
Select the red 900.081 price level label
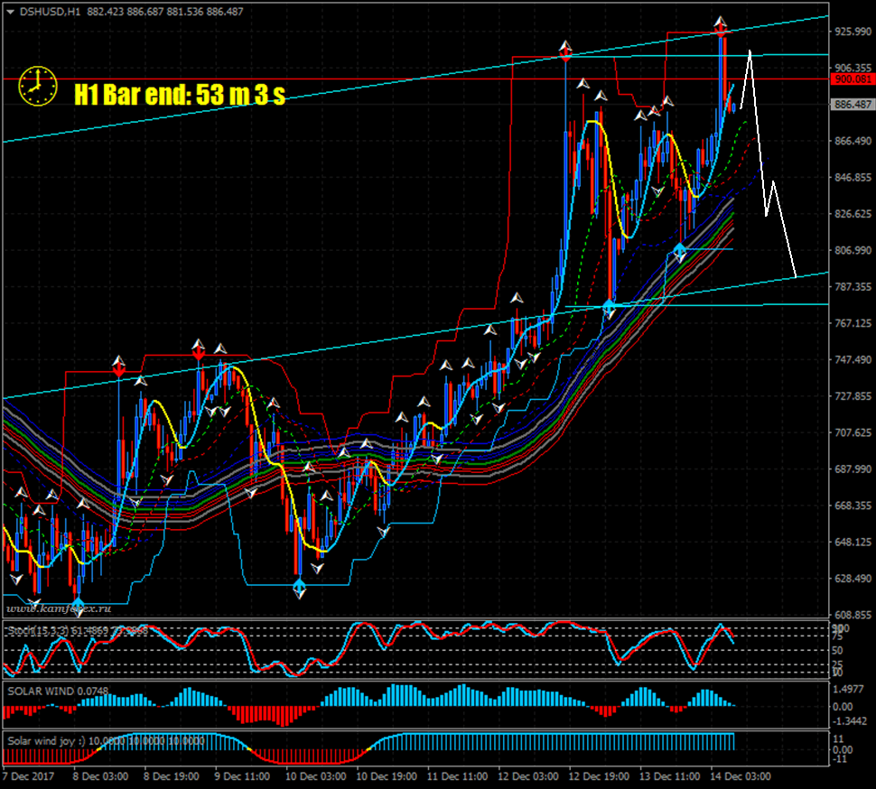coord(851,79)
